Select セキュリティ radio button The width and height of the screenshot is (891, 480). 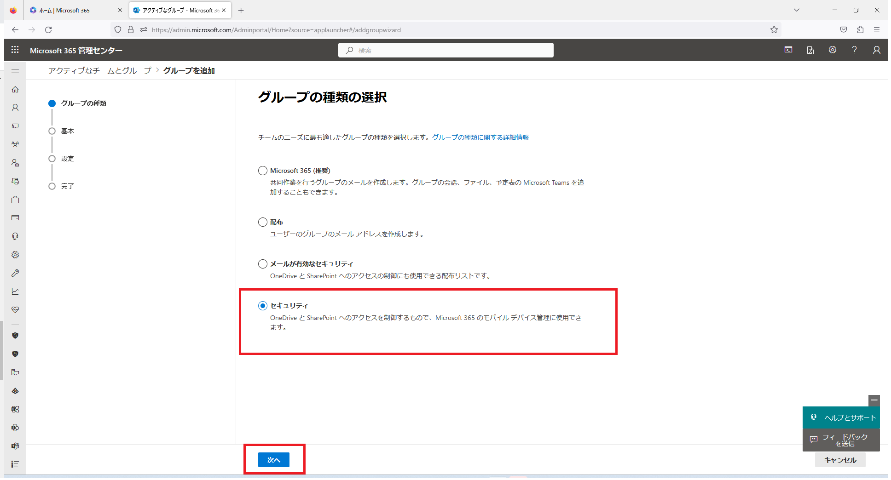click(263, 306)
